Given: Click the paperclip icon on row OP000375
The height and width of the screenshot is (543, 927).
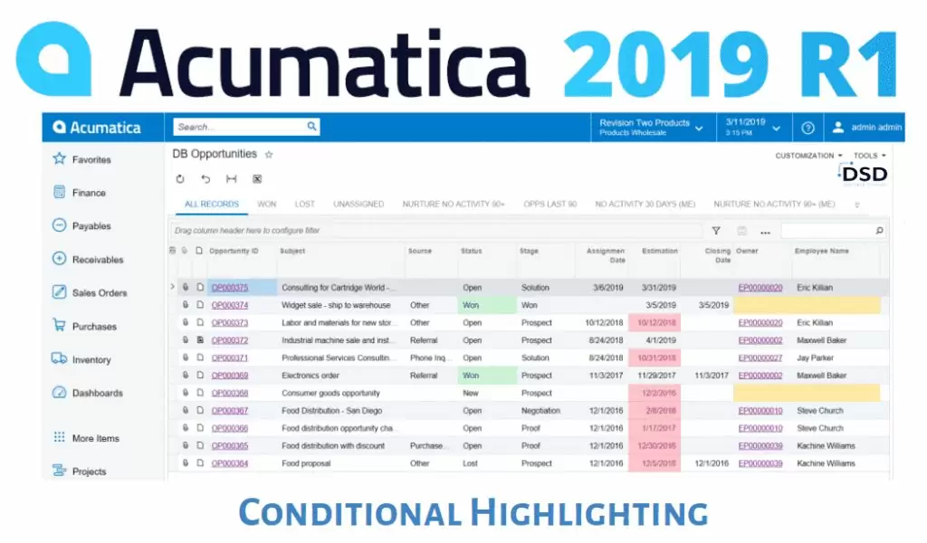Looking at the screenshot, I should pos(184,287).
